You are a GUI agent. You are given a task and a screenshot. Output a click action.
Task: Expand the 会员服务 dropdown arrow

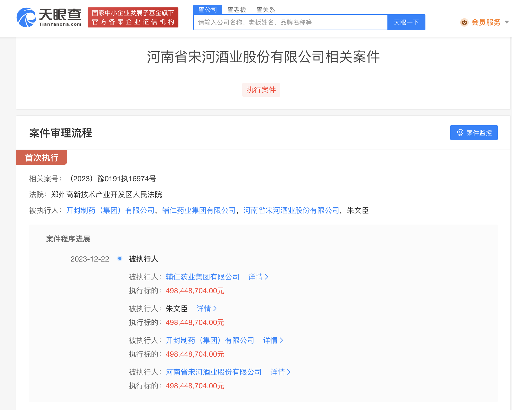pos(506,22)
